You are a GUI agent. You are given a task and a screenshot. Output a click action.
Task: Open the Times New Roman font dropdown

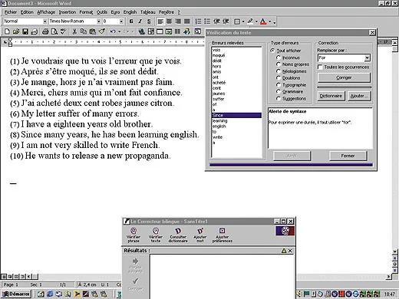[x=98, y=21]
